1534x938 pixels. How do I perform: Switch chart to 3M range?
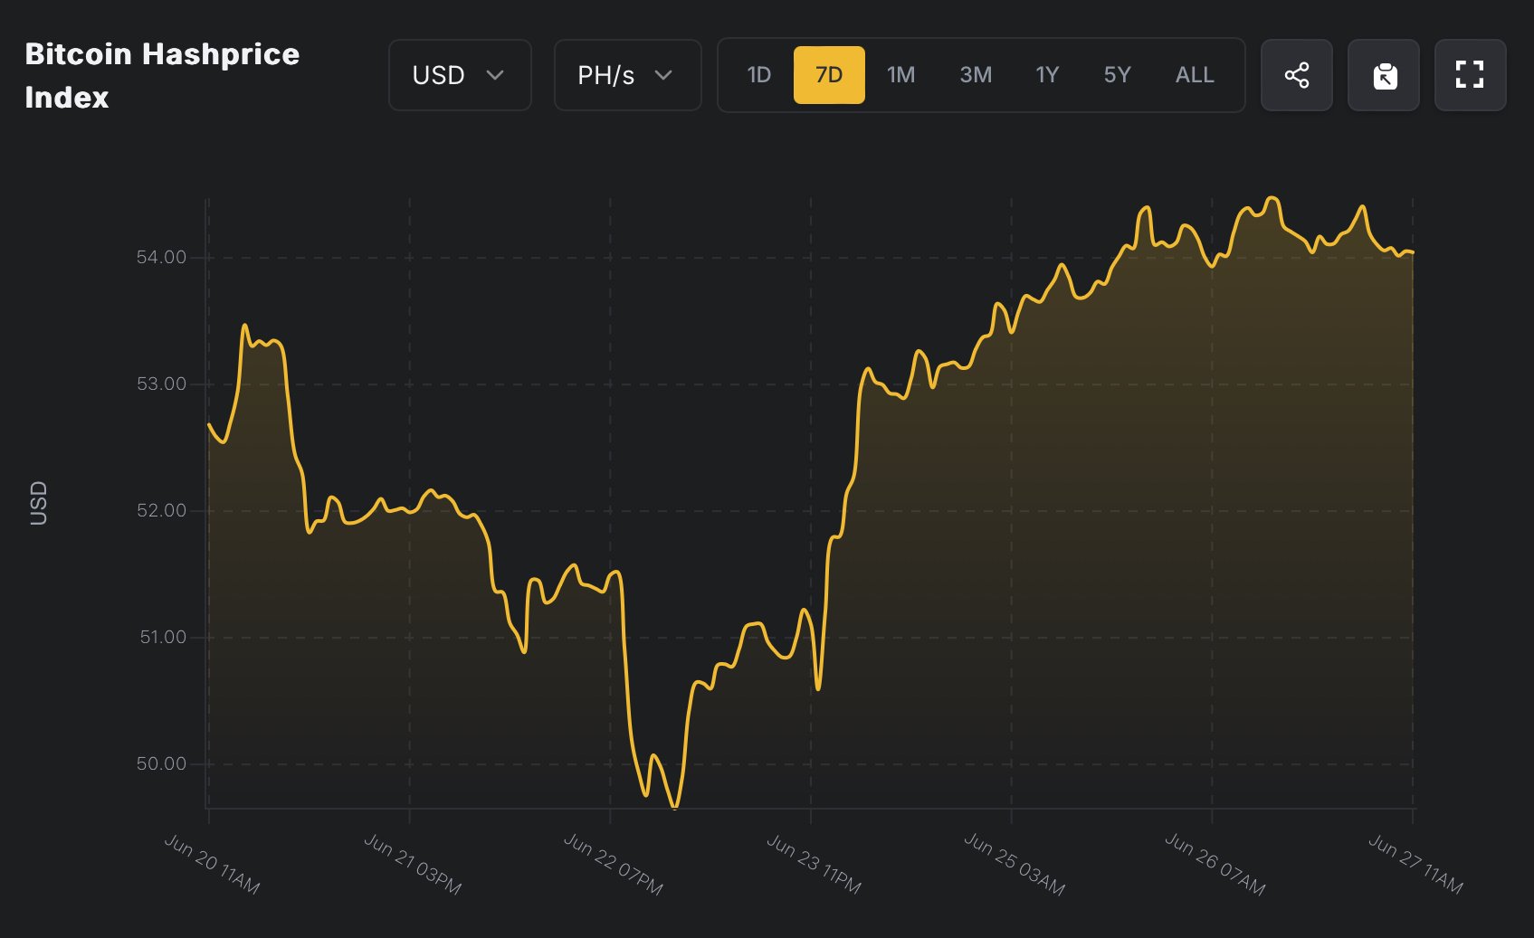pyautogui.click(x=975, y=75)
